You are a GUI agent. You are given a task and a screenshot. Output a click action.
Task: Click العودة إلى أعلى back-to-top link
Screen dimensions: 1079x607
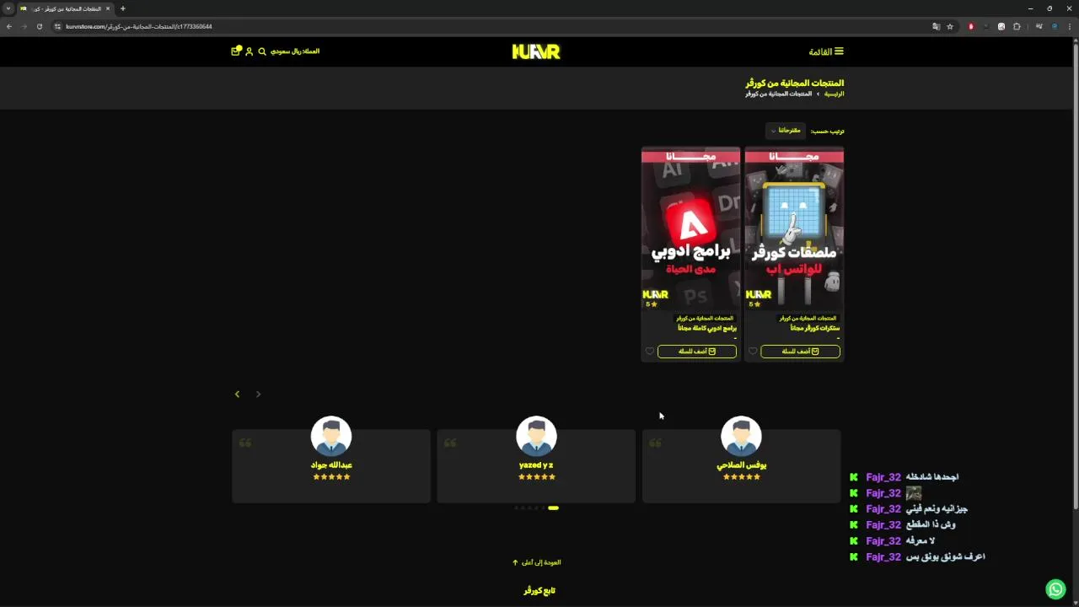536,562
